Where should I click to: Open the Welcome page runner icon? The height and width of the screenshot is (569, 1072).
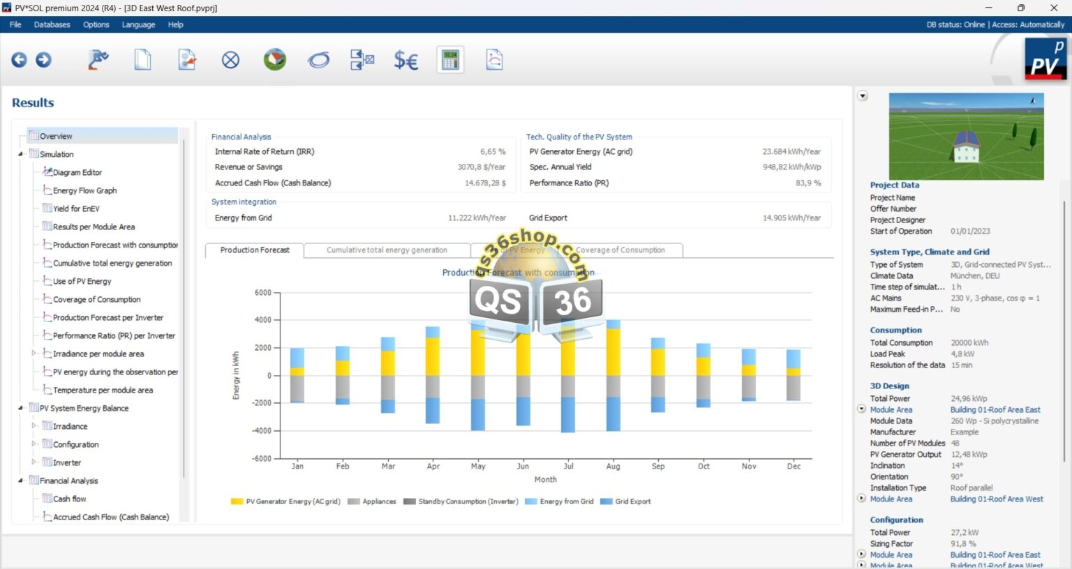click(98, 60)
